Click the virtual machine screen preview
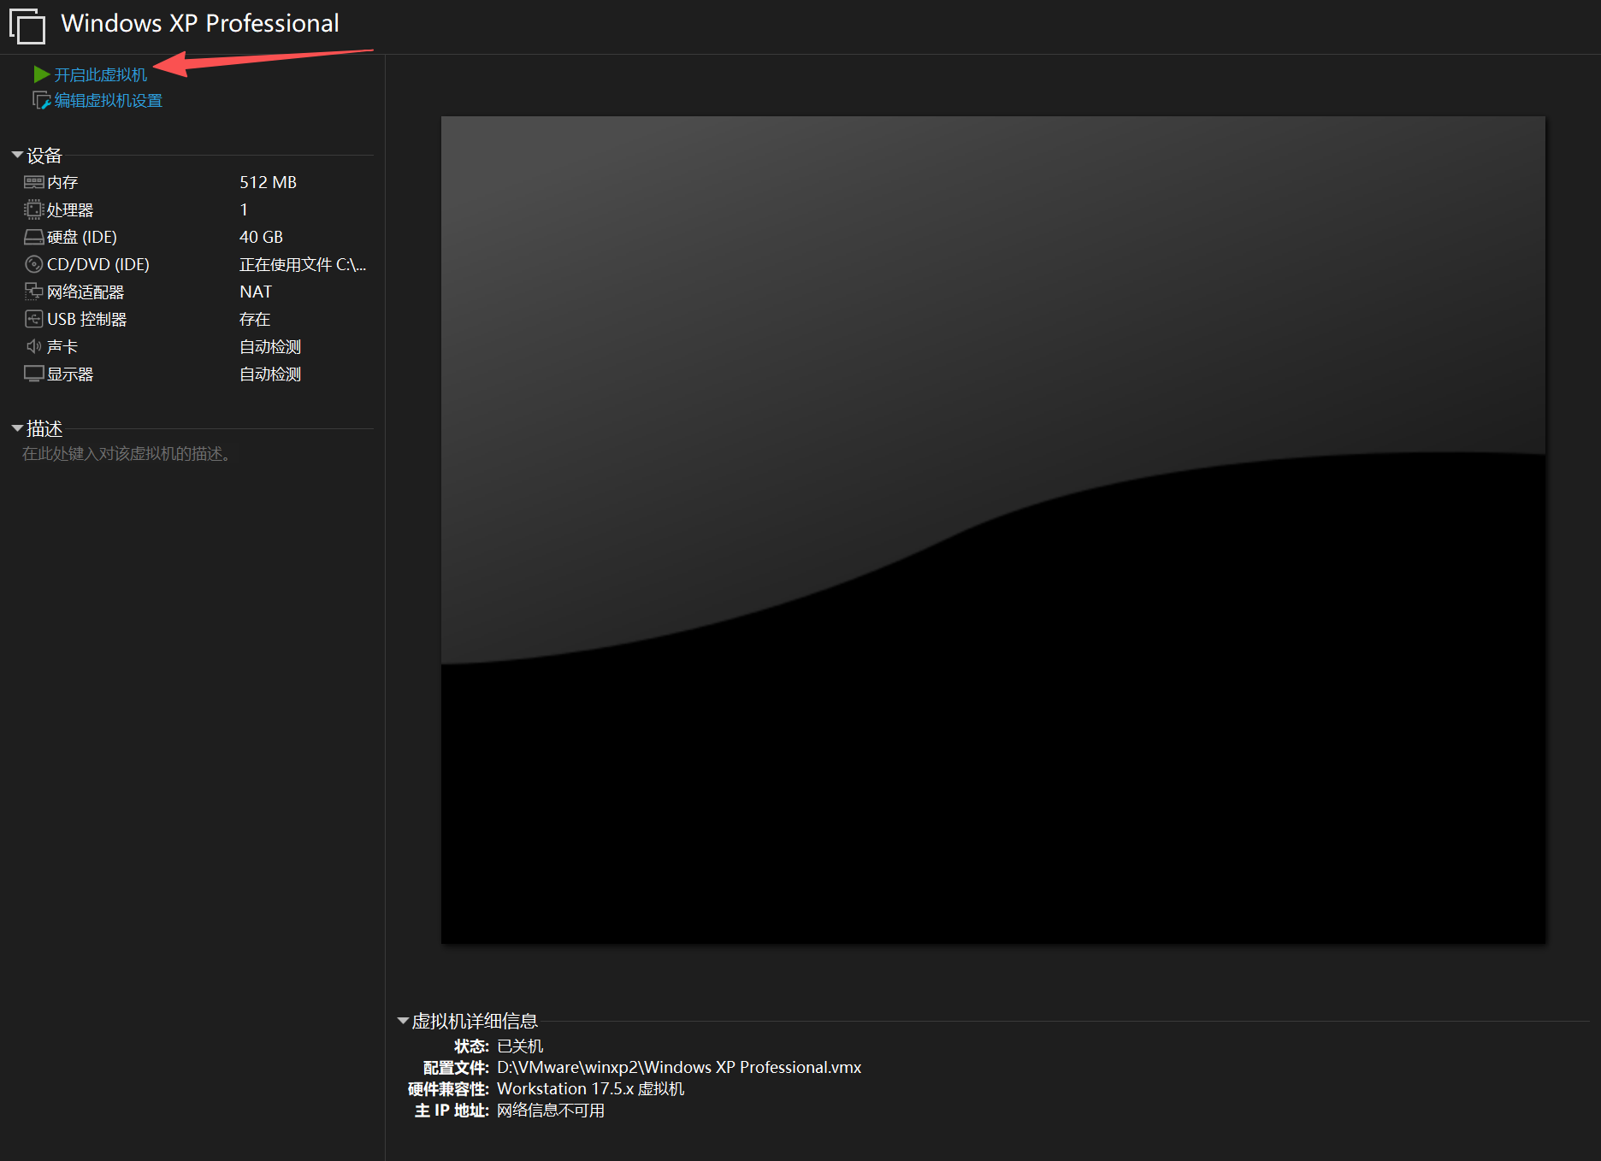Screen dimensions: 1601x1161 tap(993, 530)
